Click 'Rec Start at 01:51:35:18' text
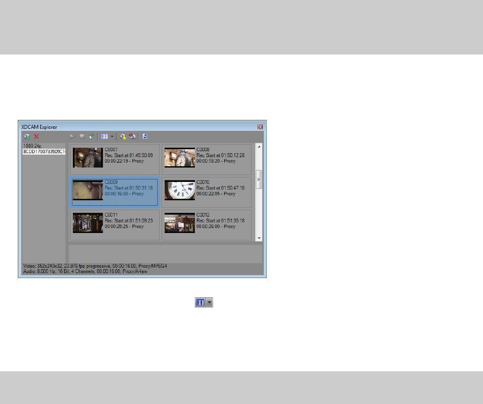 coord(221,221)
